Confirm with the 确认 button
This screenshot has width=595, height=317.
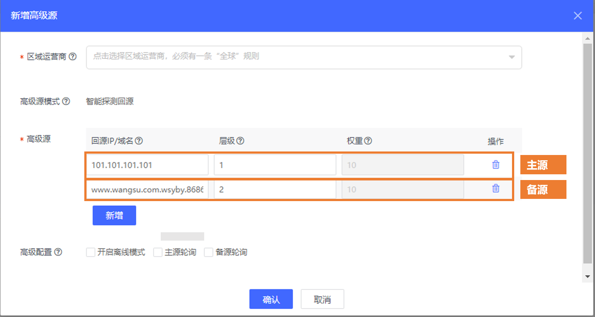[x=271, y=300]
